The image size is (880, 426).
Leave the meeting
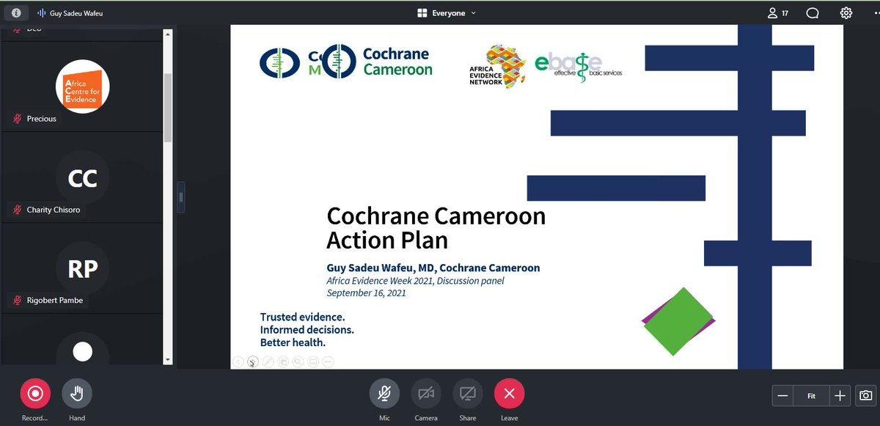coord(510,394)
